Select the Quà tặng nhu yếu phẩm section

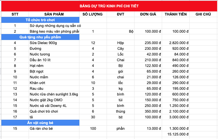(x=40, y=37)
